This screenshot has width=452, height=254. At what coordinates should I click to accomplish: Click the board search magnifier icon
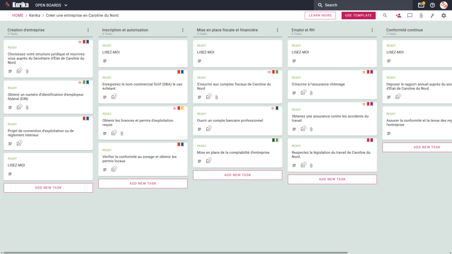pos(385,15)
